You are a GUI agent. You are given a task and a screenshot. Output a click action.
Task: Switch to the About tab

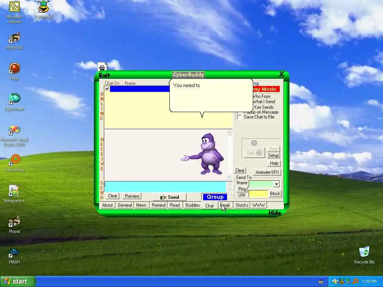click(x=107, y=205)
